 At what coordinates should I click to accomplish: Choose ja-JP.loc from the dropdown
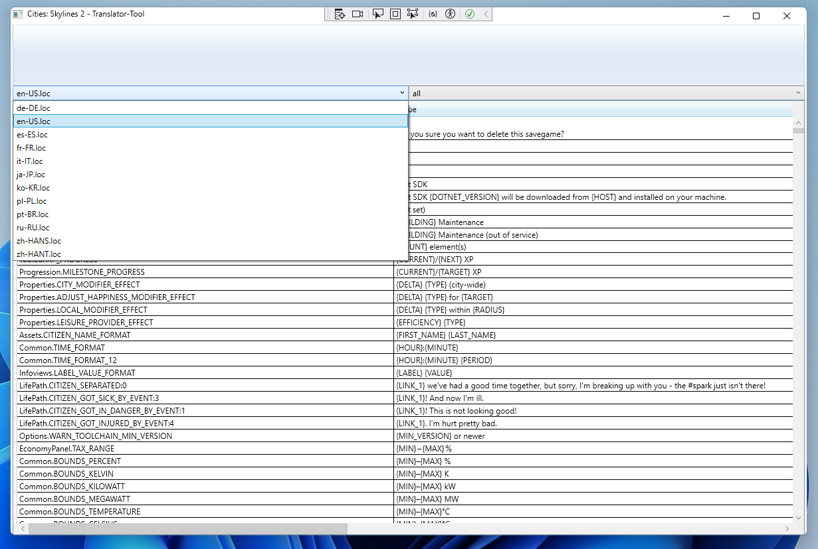(x=31, y=174)
